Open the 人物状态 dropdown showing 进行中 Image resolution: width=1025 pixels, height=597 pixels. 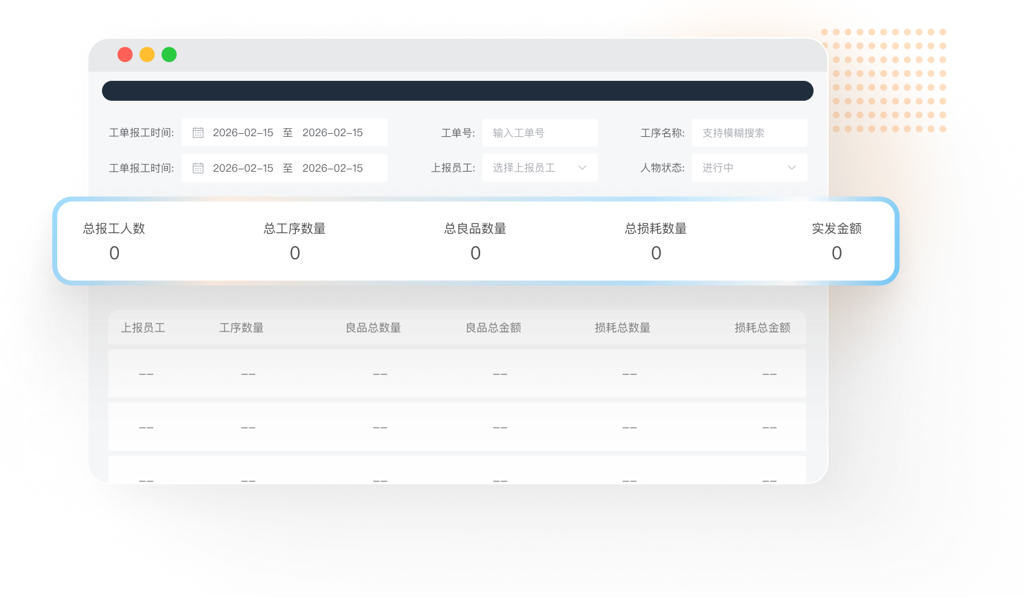click(x=748, y=167)
